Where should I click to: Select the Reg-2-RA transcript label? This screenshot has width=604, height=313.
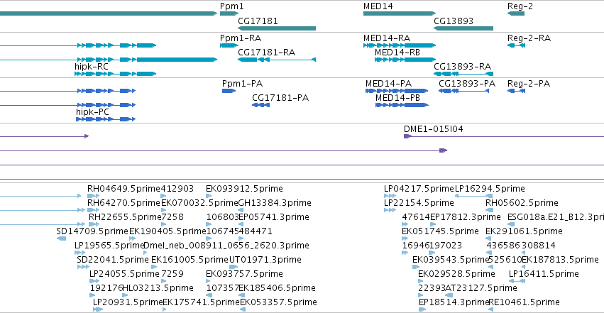[x=529, y=38]
